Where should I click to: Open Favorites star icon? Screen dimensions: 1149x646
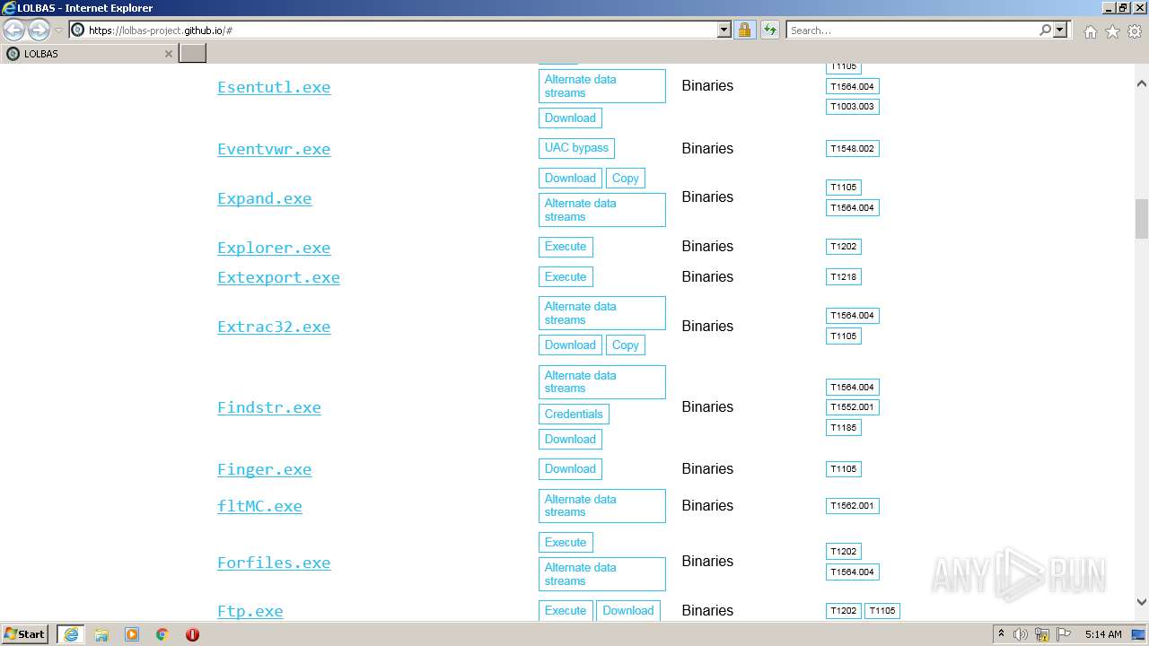(x=1112, y=31)
